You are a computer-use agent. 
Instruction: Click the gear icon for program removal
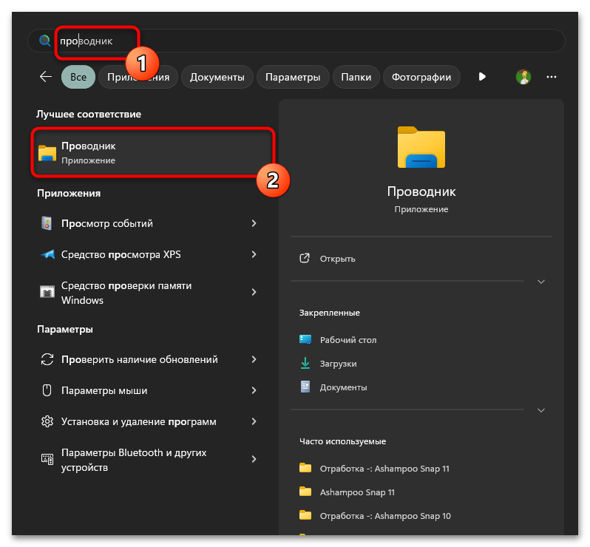tap(47, 421)
